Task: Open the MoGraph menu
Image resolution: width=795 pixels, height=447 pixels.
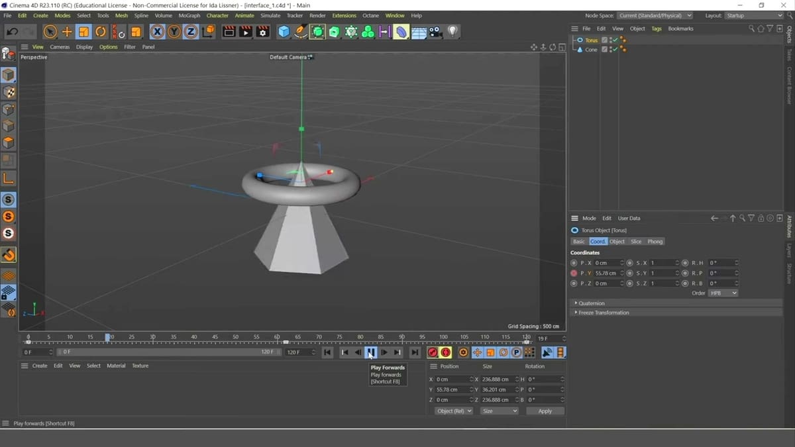Action: 189,15
